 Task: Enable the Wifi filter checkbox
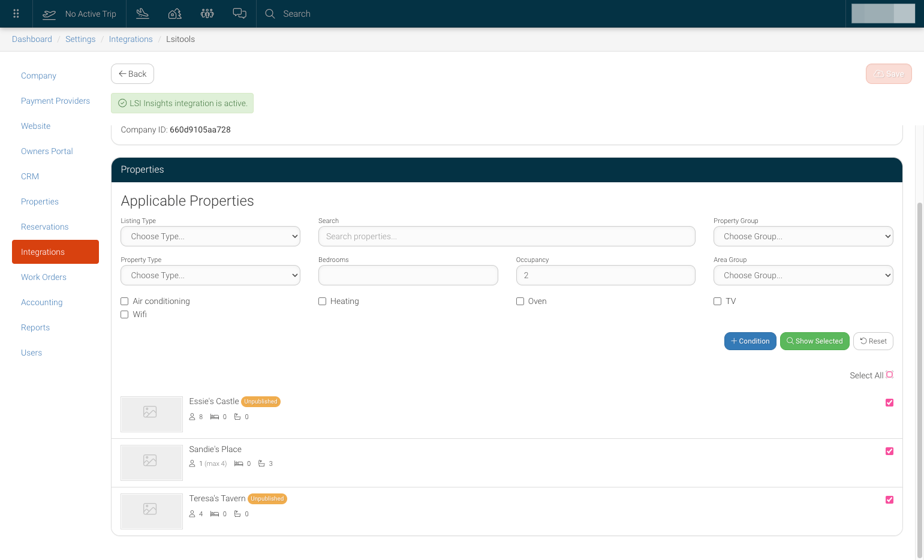125,314
